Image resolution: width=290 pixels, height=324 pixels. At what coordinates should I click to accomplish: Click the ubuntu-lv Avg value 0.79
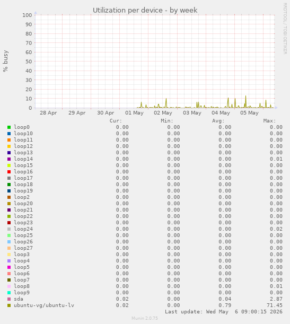(225, 305)
